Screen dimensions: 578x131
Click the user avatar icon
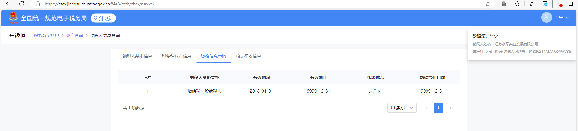(546, 17)
